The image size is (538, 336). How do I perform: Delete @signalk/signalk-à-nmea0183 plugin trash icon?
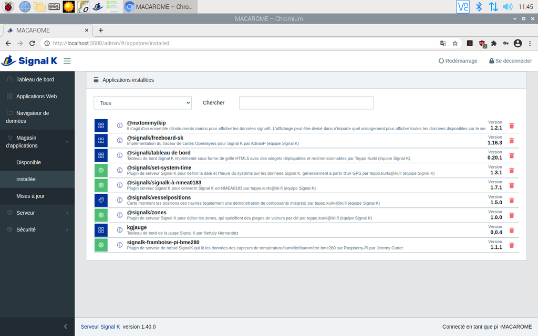coord(512,185)
